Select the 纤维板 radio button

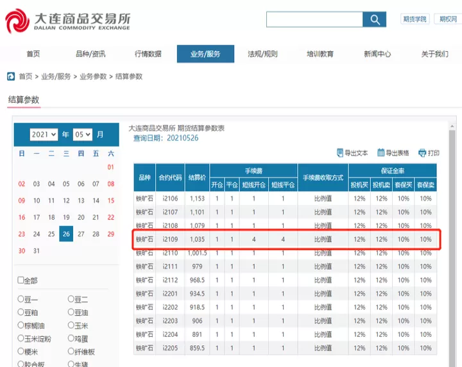pyautogui.click(x=71, y=351)
